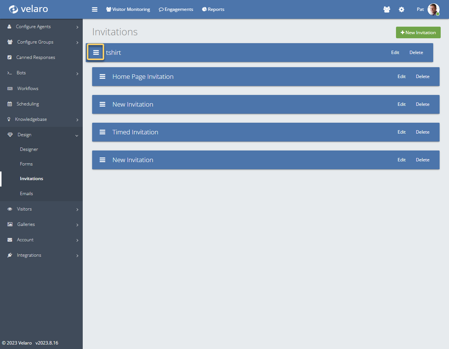Screen dimensions: 449x349
Task: Click the agents group icon in header
Action: point(387,9)
